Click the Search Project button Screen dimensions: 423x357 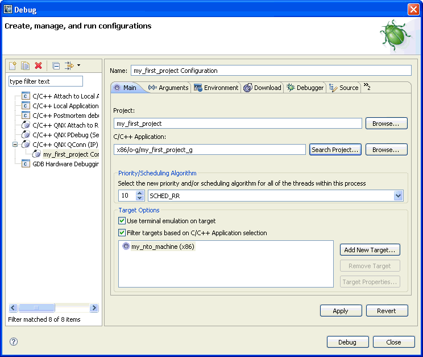tap(335, 150)
